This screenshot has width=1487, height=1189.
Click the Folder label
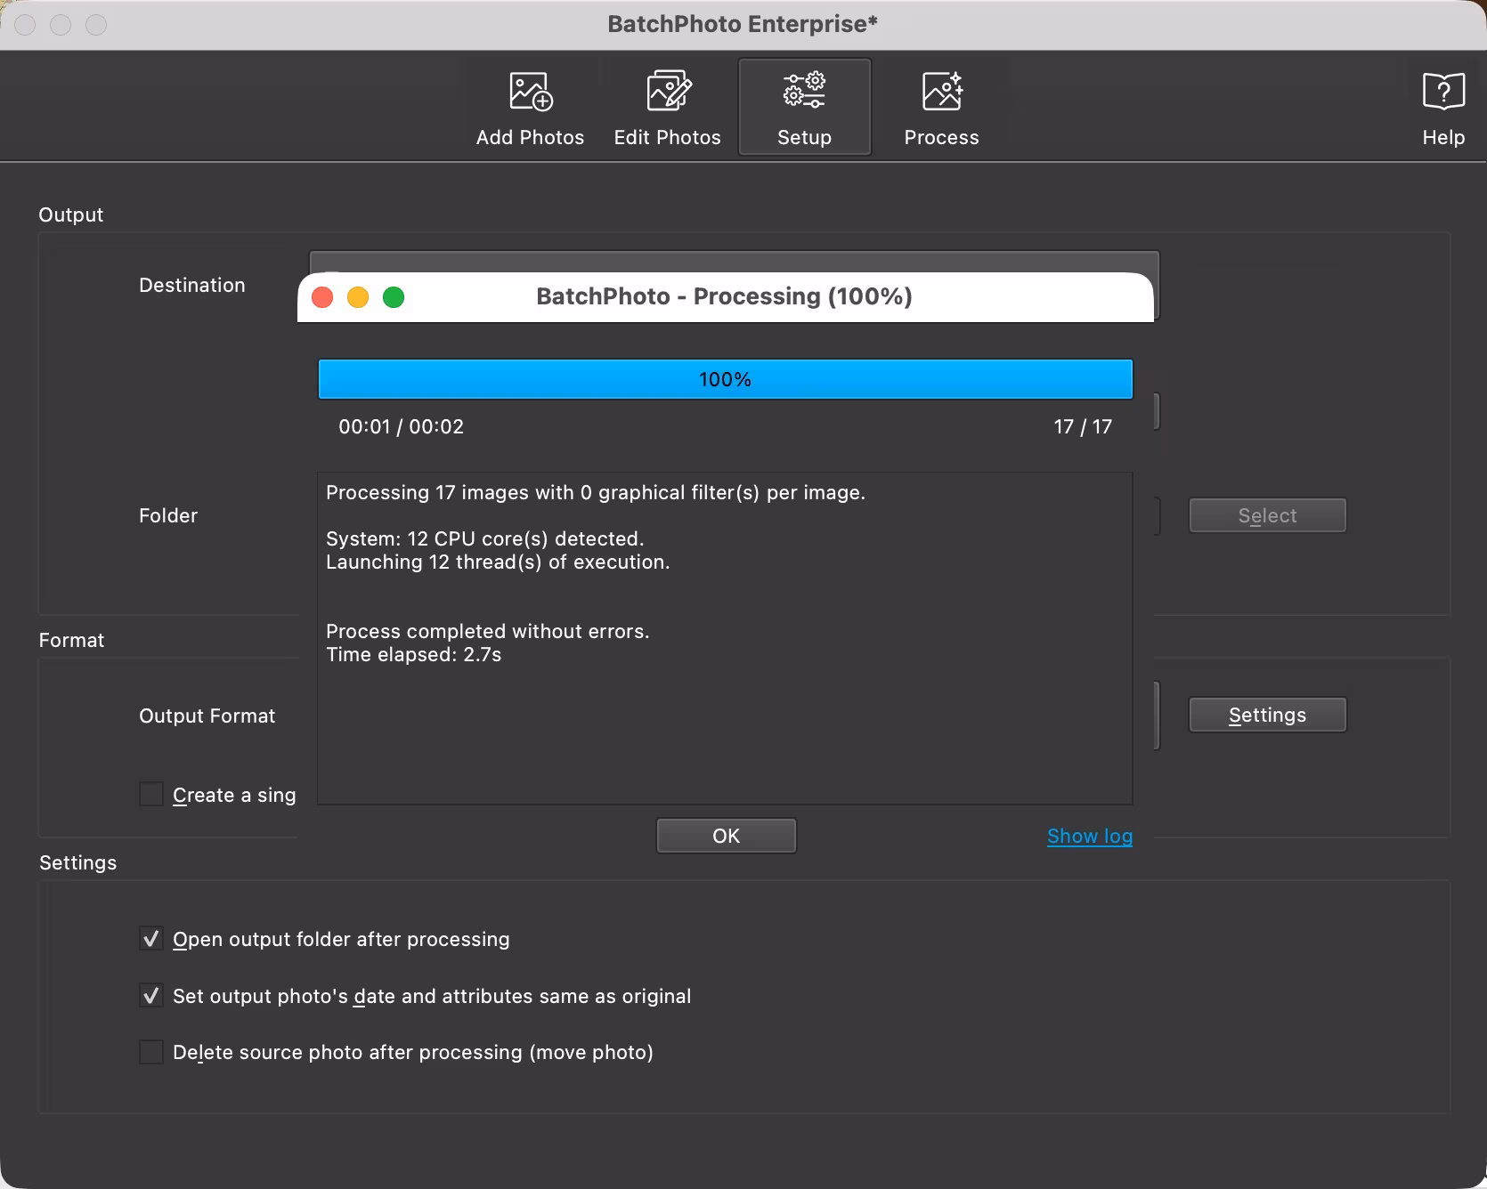coord(168,515)
